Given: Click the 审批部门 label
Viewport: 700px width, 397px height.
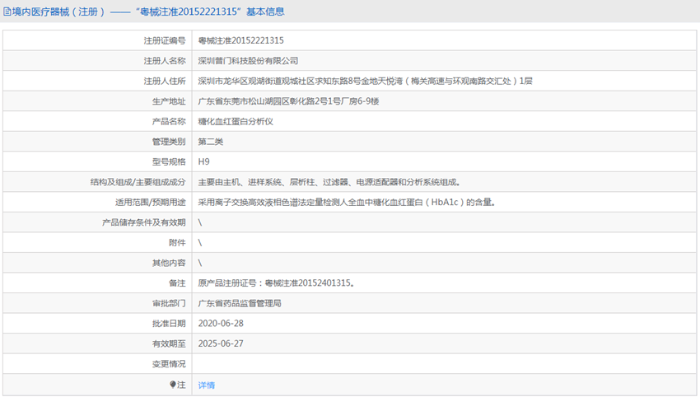Looking at the screenshot, I should click(x=169, y=303).
